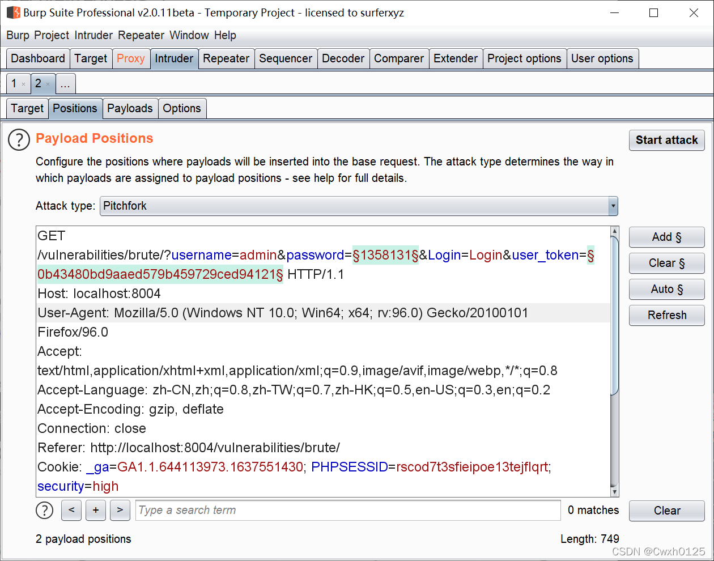The width and height of the screenshot is (714, 561).
Task: Switch to the main Target tab
Action: tap(91, 58)
